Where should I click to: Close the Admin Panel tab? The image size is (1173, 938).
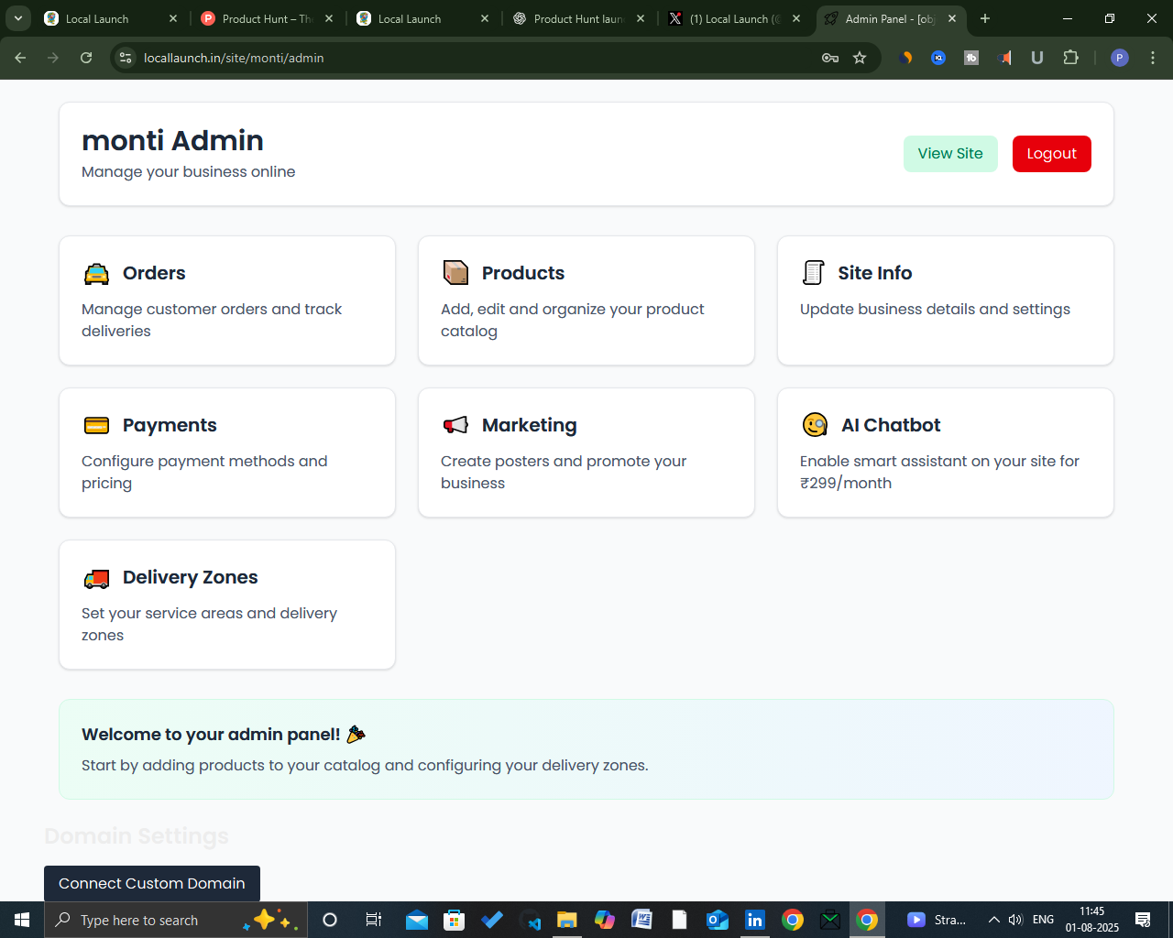click(952, 18)
